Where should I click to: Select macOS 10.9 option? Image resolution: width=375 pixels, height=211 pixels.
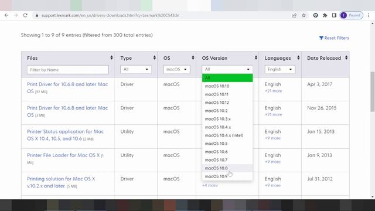[227, 176]
